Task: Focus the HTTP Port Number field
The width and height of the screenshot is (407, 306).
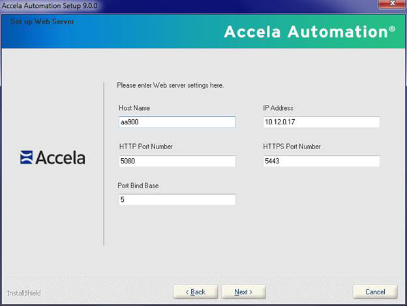Action: (176, 161)
